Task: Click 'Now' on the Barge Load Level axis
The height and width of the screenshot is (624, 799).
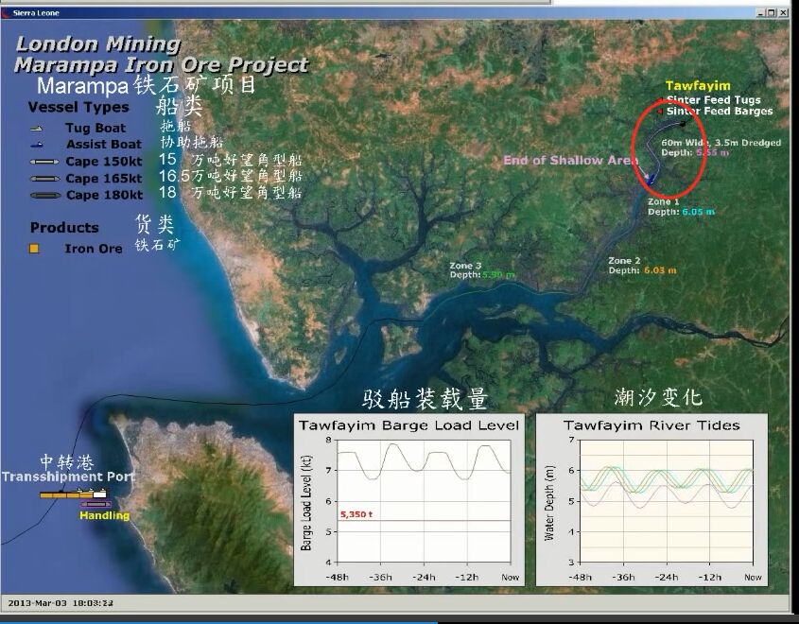Action: pyautogui.click(x=510, y=577)
